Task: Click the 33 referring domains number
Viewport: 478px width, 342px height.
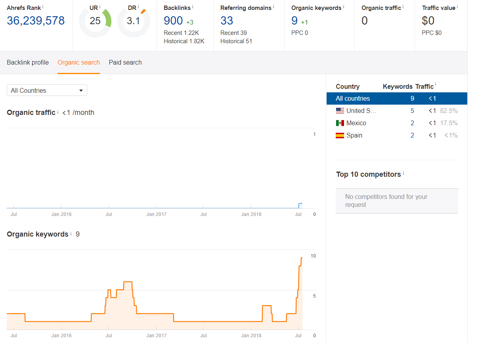Action: click(227, 21)
